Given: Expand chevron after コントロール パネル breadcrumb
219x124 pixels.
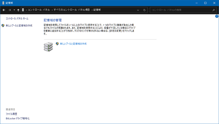Looking at the screenshot, I should (52, 10).
